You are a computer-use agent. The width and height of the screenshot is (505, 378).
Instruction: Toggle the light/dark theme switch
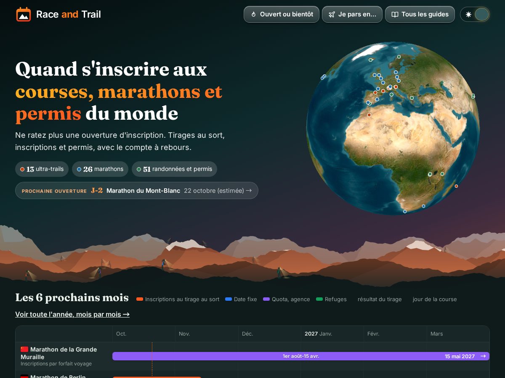pyautogui.click(x=475, y=14)
